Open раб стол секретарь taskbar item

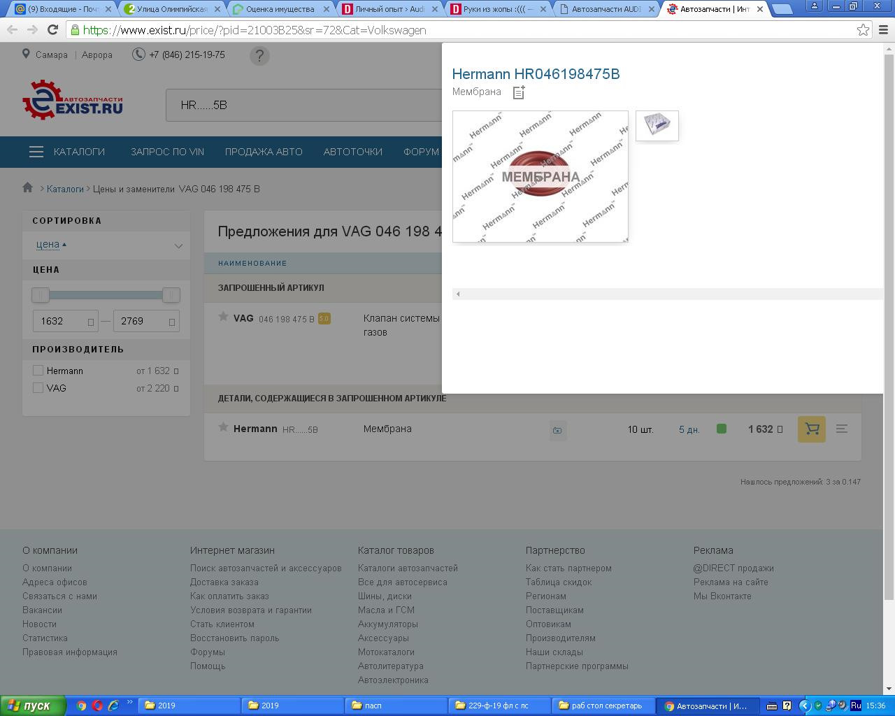603,706
